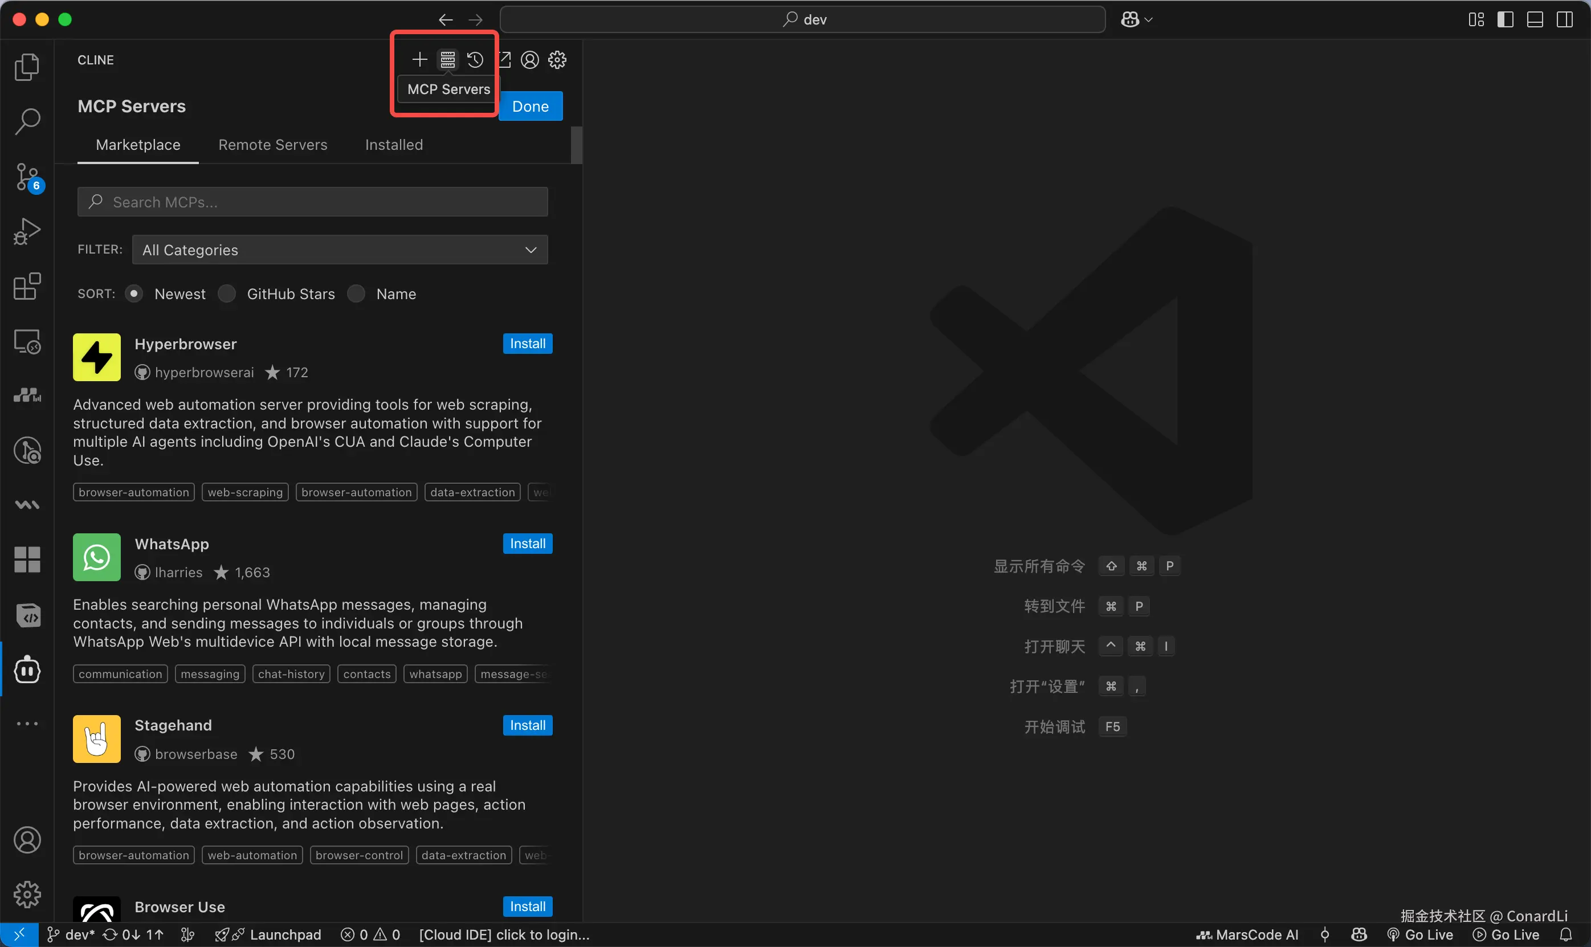Open Cline settings gear in panel header
This screenshot has width=1591, height=947.
557,60
